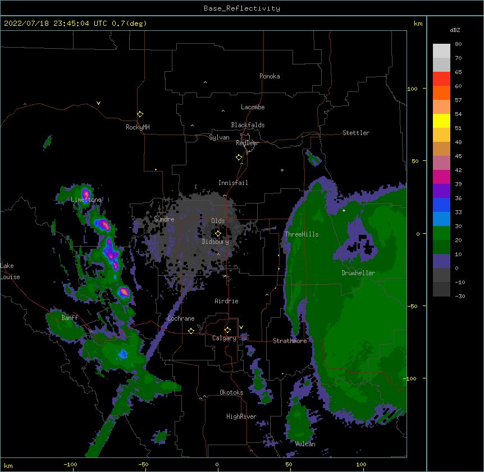Select the Lacombe city label
Screen dimensions: 484x472
253,107
